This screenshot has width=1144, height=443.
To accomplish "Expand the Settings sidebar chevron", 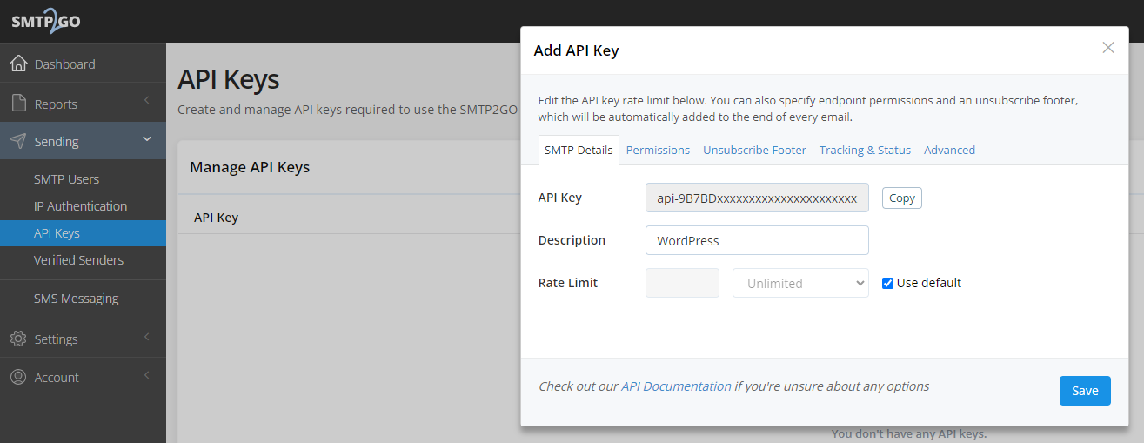I will [x=147, y=338].
